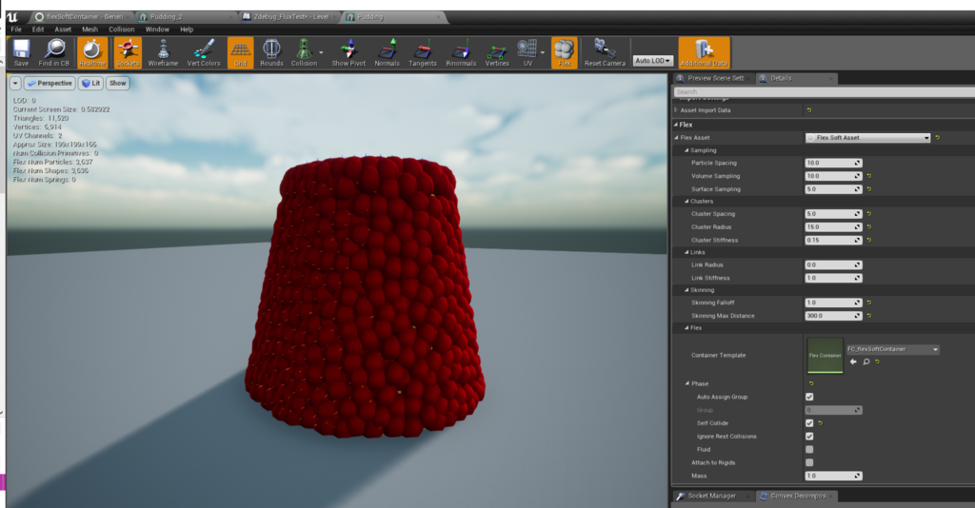Browse to Container Template asset magnifier
Viewport: 975px width, 508px height.
[866, 361]
